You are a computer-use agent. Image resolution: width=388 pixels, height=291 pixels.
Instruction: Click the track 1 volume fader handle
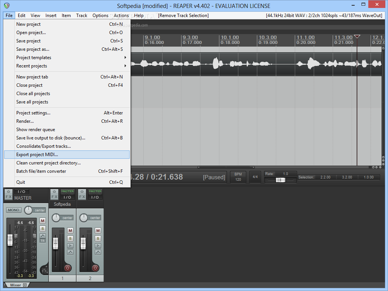(x=55, y=243)
